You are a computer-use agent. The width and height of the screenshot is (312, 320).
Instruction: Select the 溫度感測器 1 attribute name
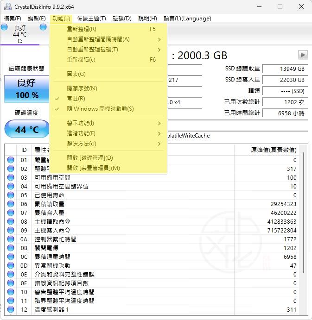51,309
